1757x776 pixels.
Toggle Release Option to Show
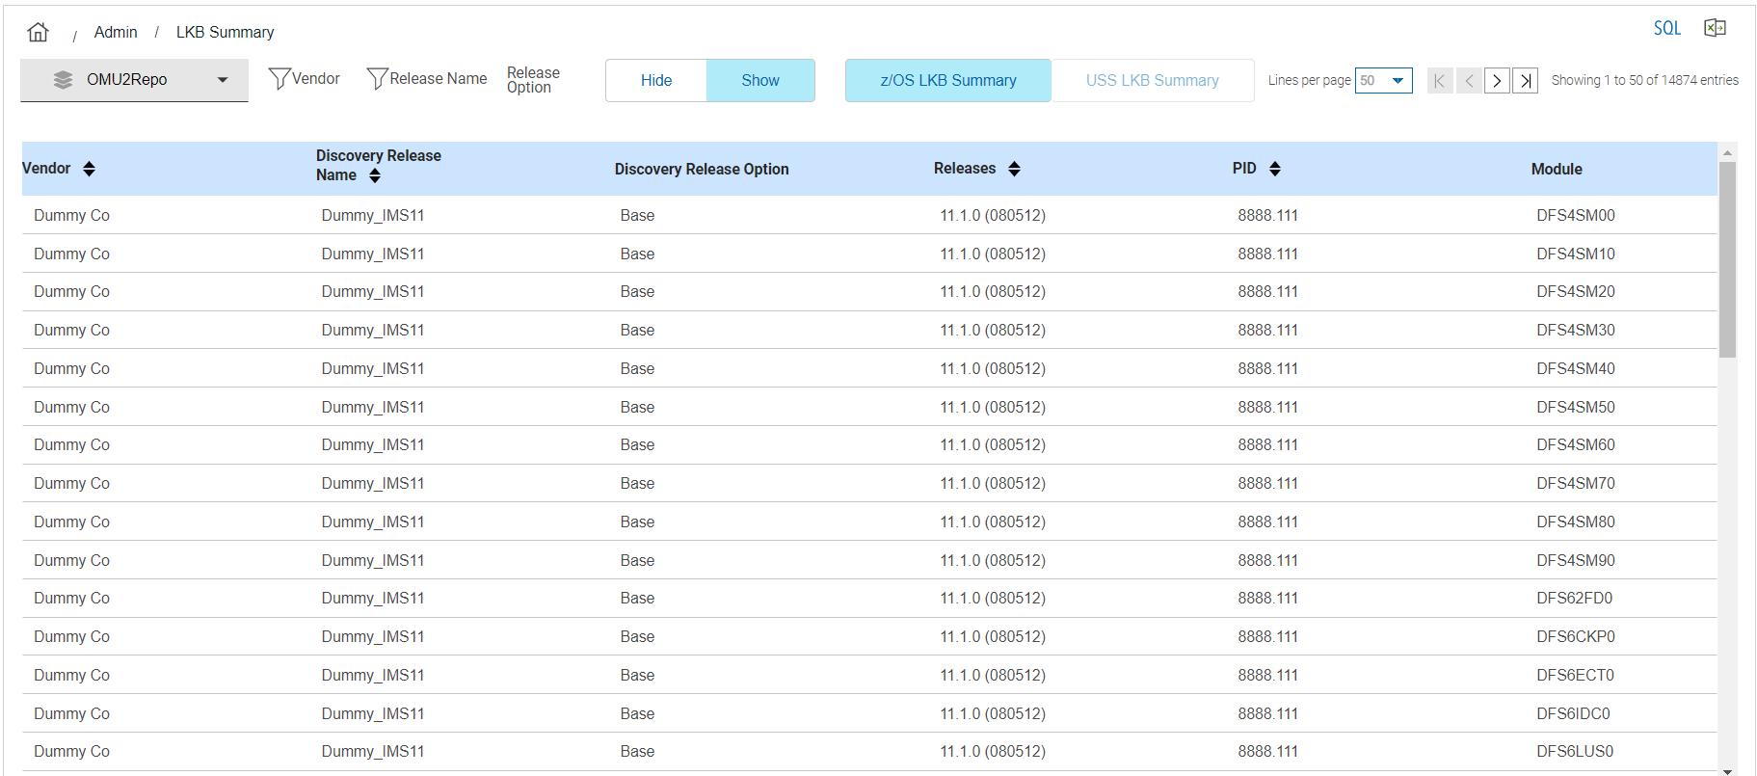click(x=760, y=81)
